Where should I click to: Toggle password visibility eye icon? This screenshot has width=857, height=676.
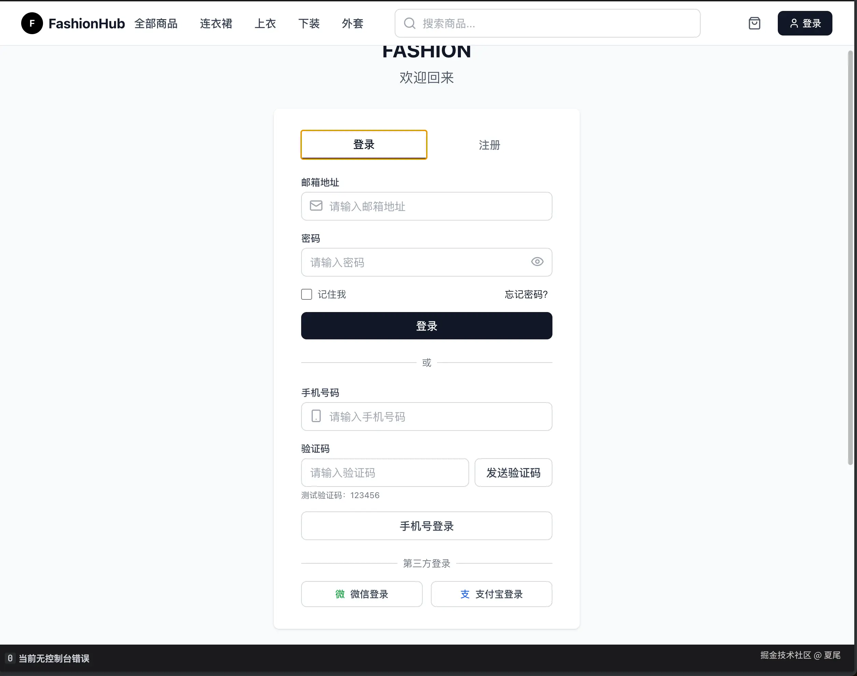coord(537,262)
